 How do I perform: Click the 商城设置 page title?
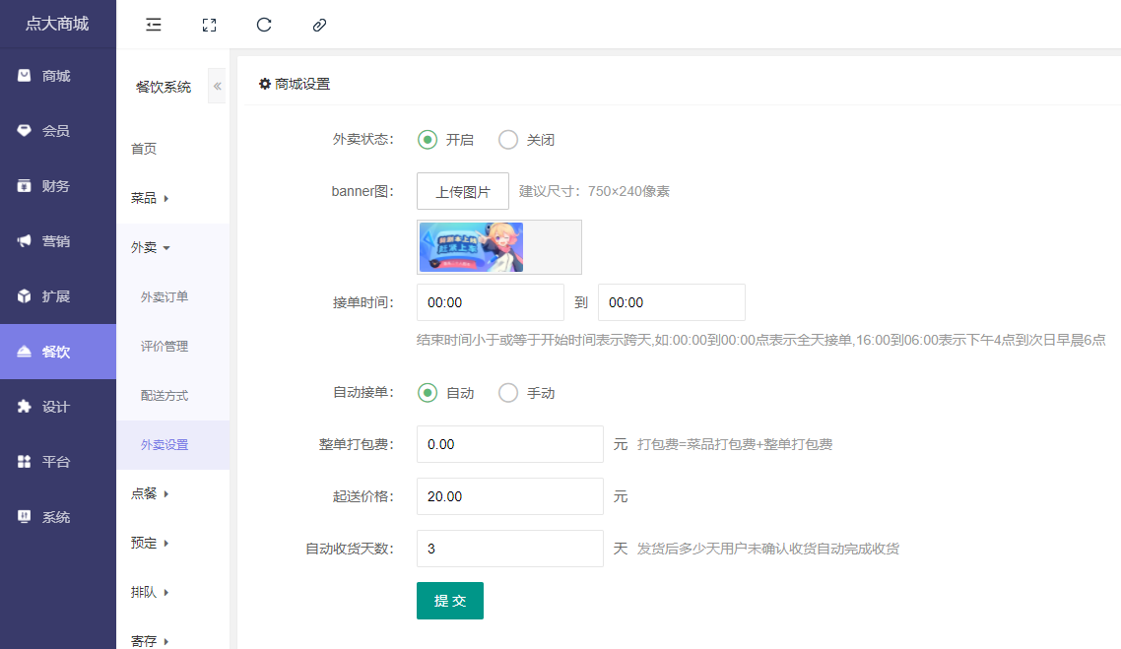pyautogui.click(x=302, y=84)
